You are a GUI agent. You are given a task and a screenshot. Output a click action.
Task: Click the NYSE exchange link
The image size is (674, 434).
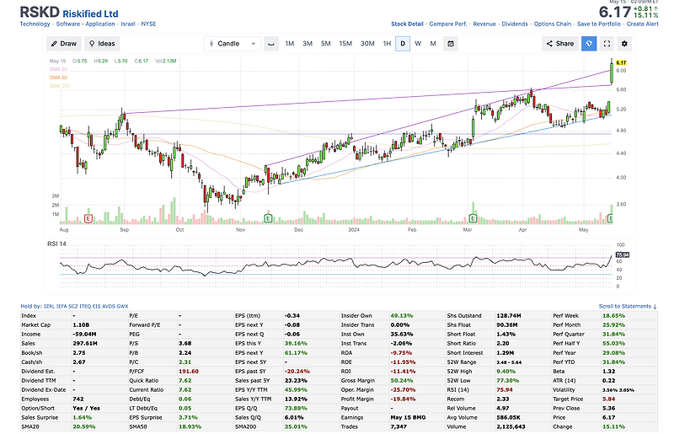point(149,24)
